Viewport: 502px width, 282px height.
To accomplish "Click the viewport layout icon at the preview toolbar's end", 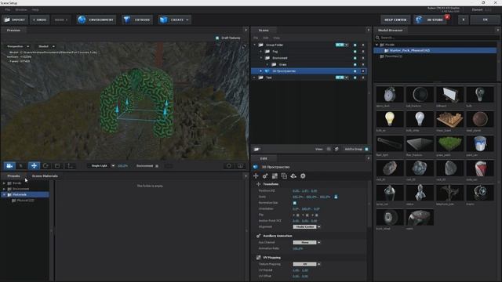I will [240, 165].
